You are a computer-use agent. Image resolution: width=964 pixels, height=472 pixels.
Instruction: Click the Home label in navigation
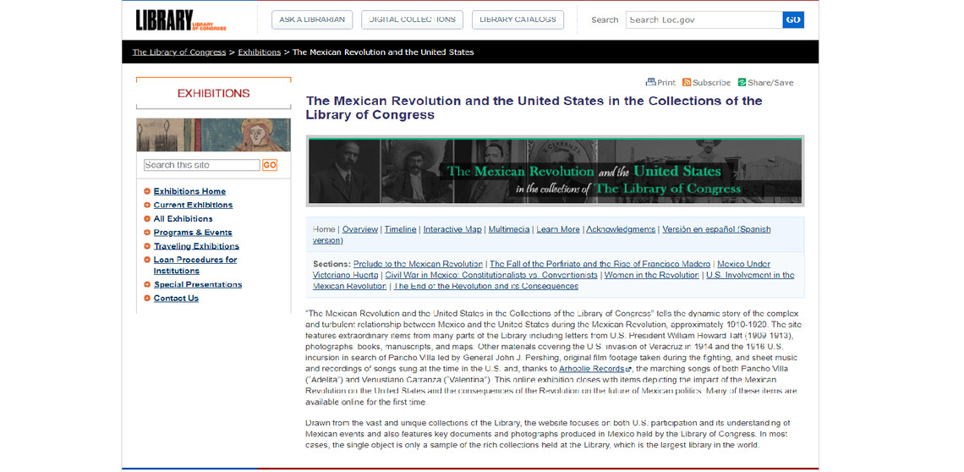pos(324,229)
